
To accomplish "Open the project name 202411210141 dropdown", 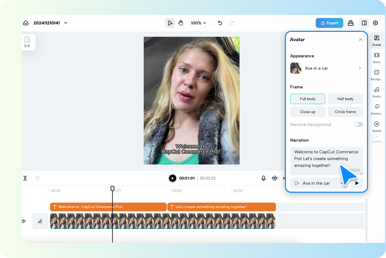I will (65, 23).
